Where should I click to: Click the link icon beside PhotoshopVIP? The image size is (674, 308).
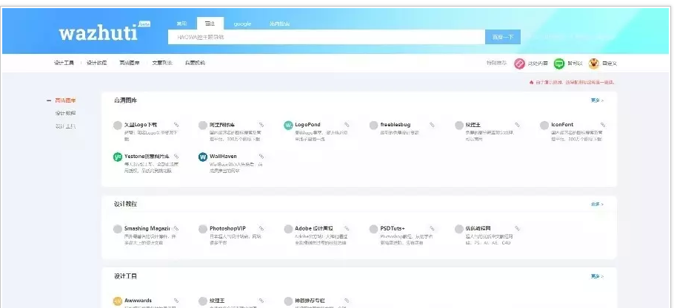[261, 228]
